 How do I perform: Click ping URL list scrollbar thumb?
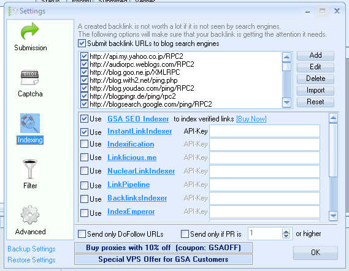(x=286, y=67)
